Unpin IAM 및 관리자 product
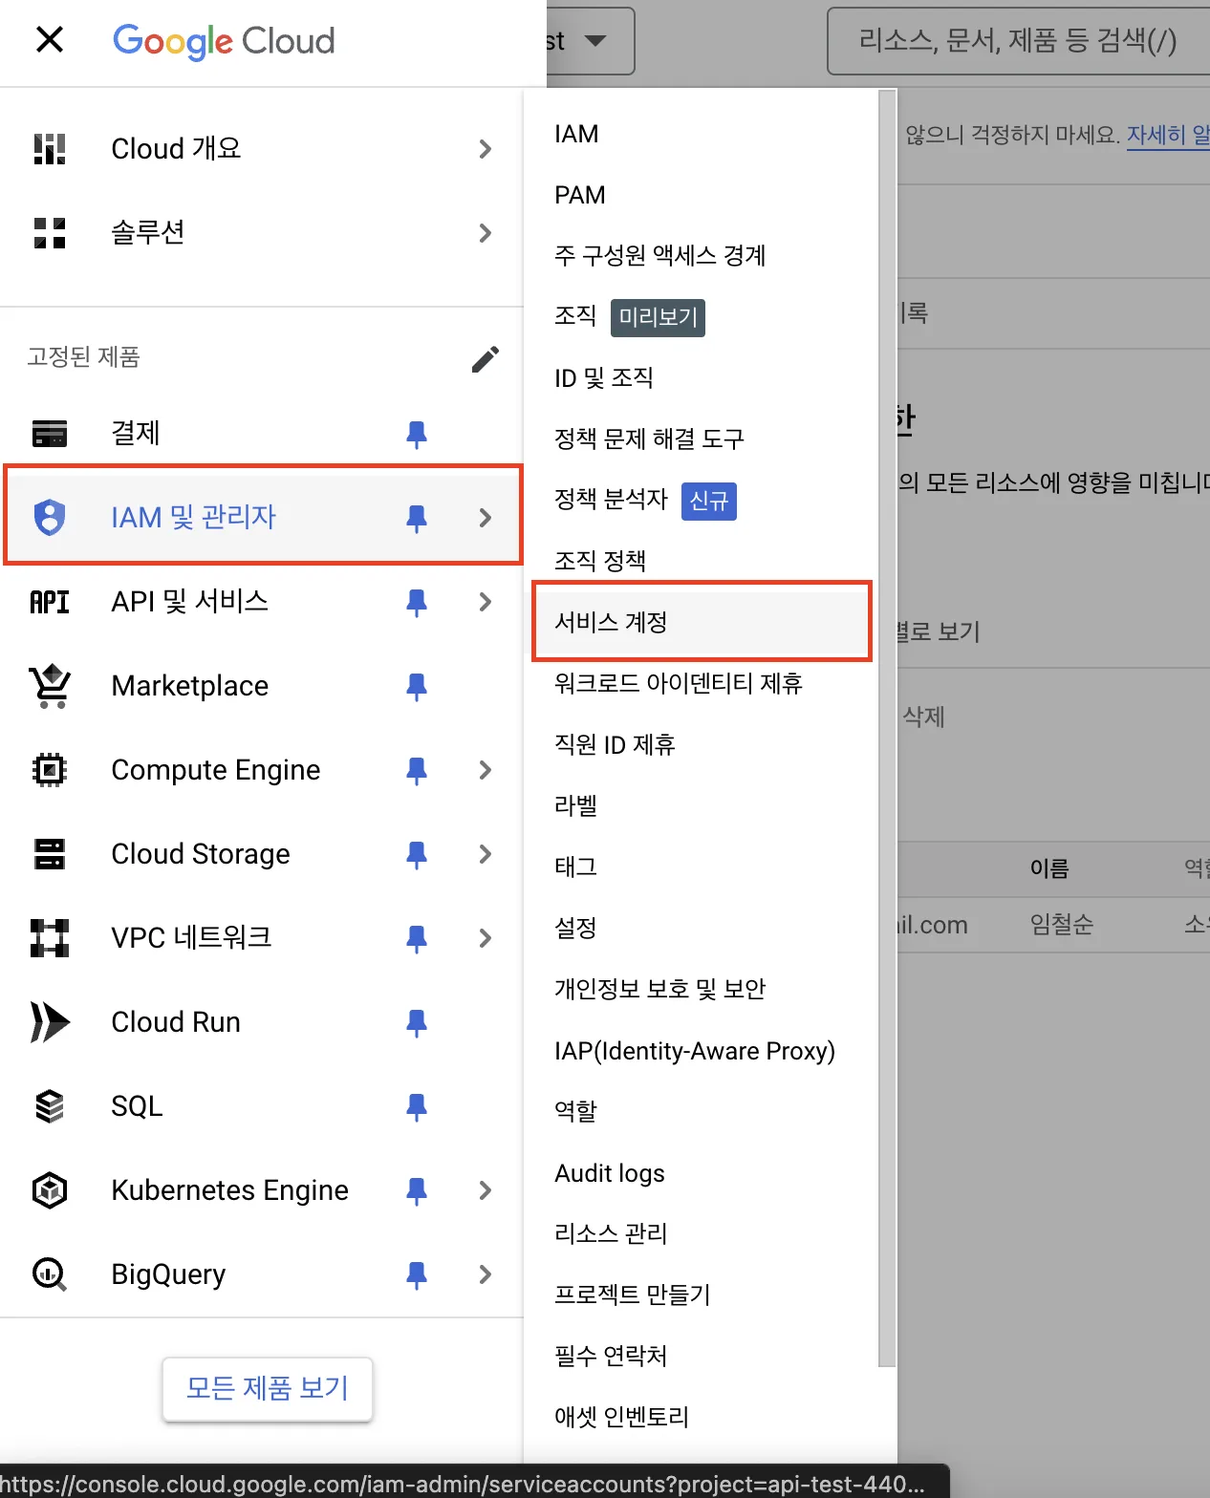 coord(417,518)
